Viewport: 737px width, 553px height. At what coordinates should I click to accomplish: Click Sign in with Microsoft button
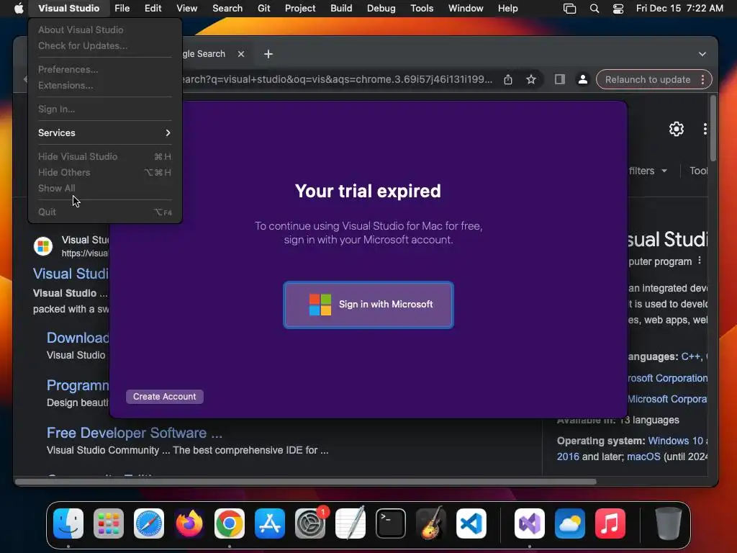[x=368, y=305]
